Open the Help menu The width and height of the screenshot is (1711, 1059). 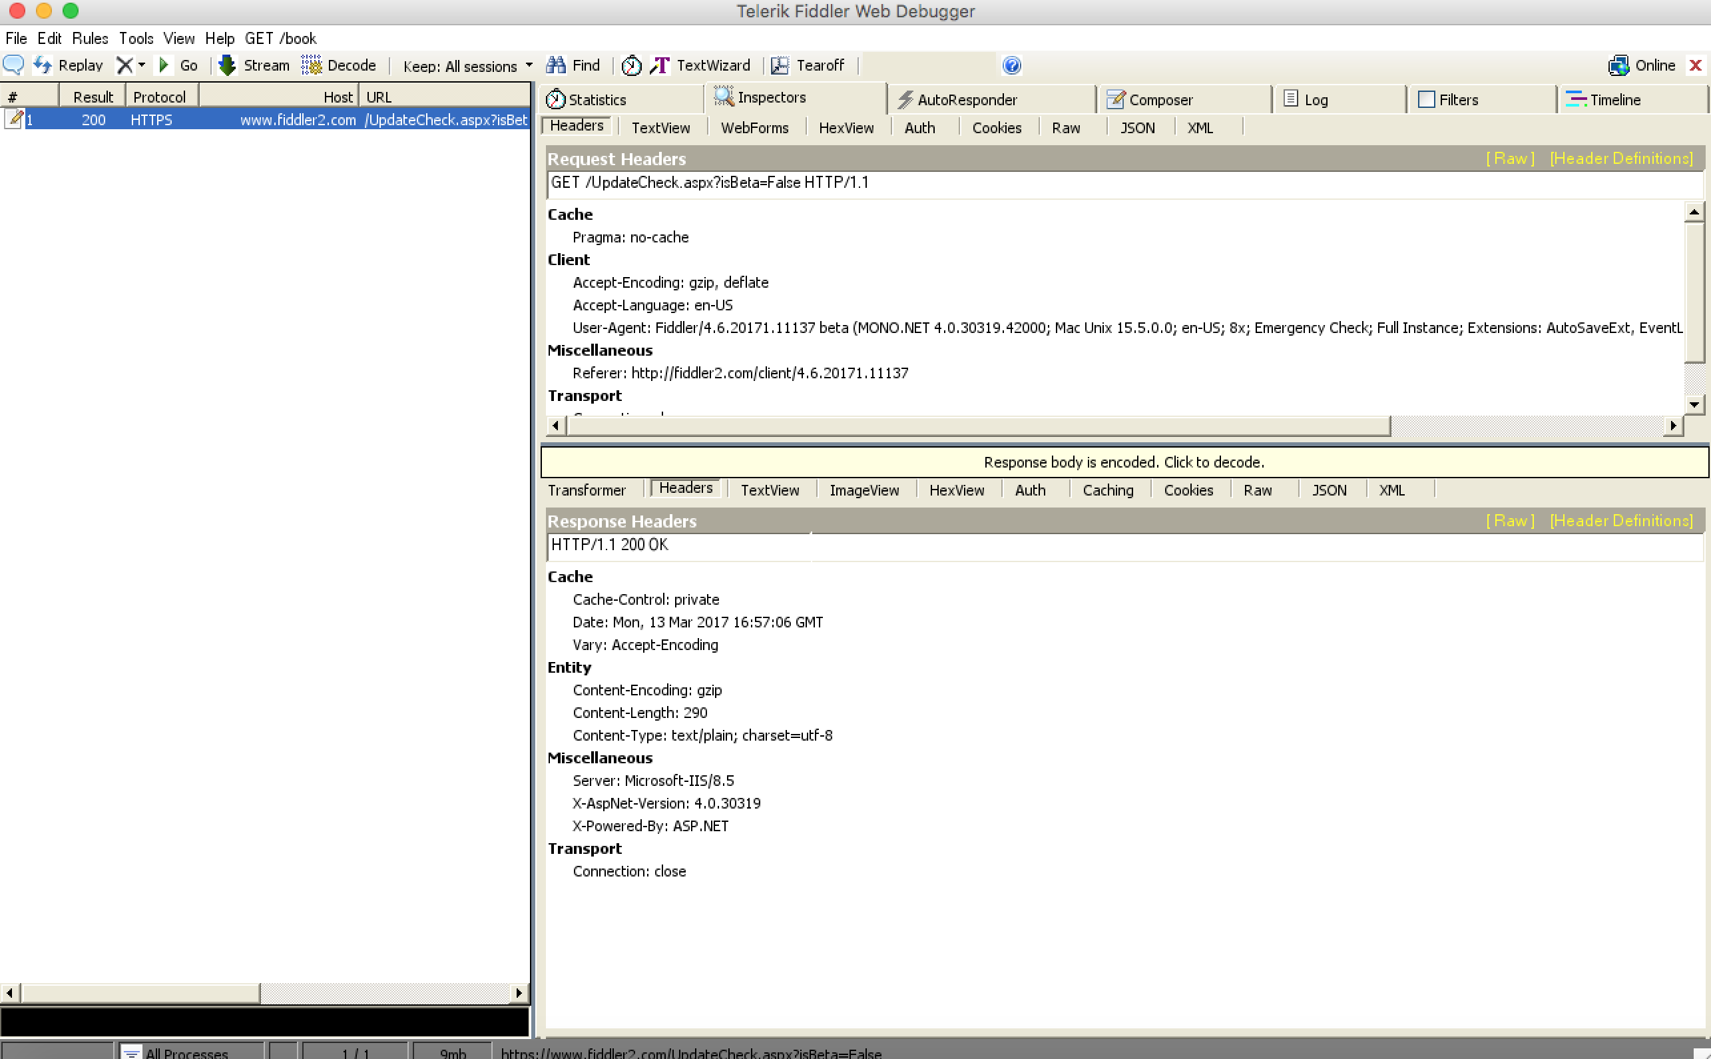coord(220,39)
